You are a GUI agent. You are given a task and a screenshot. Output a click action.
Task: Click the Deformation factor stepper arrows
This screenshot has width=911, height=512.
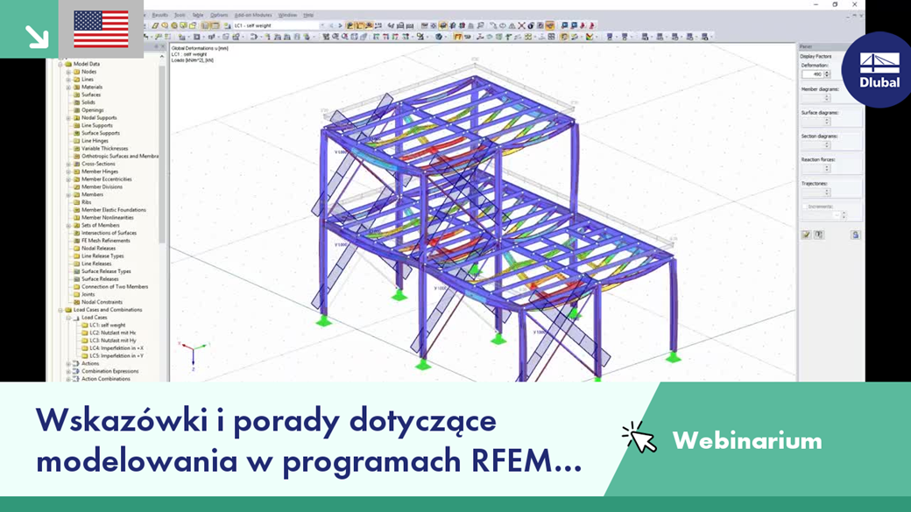[827, 74]
